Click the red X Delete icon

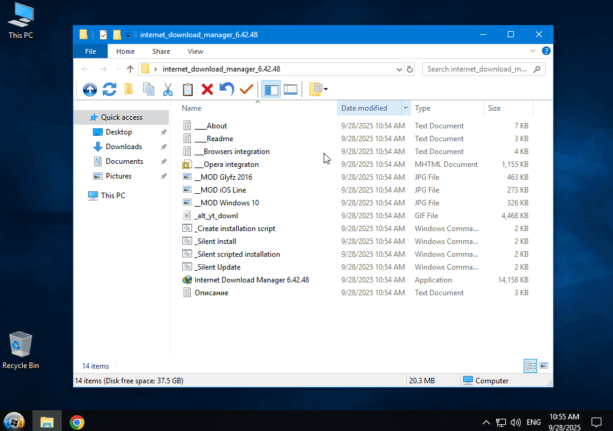click(207, 90)
